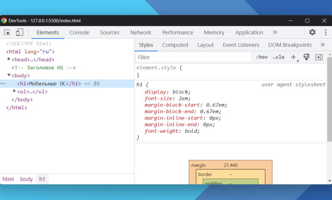The height and width of the screenshot is (200, 332).
Task: Switch to the Console tab
Action: pos(80,32)
